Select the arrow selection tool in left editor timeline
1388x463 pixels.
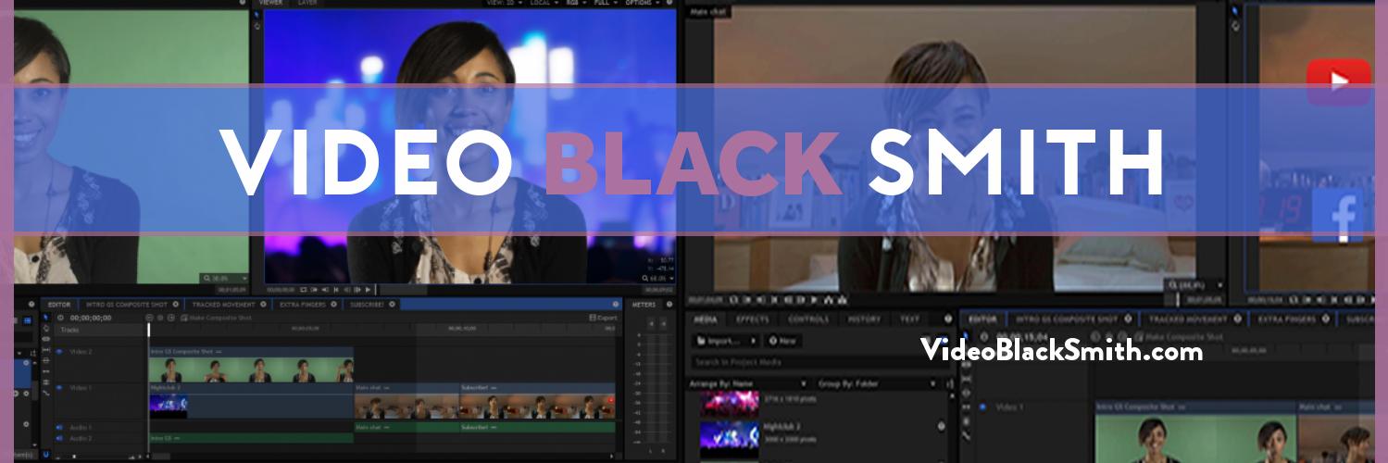point(46,318)
